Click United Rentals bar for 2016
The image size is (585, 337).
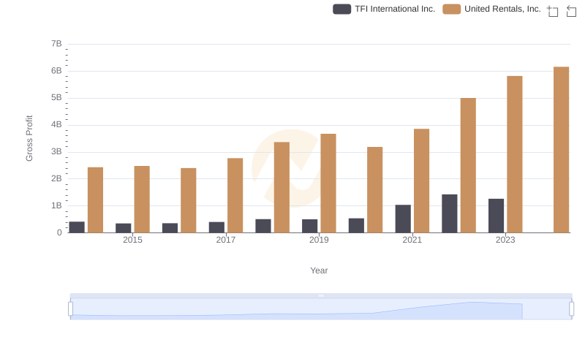[189, 200]
